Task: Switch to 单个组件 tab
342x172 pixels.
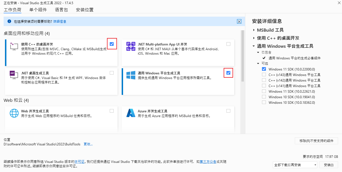Action: pos(38,10)
